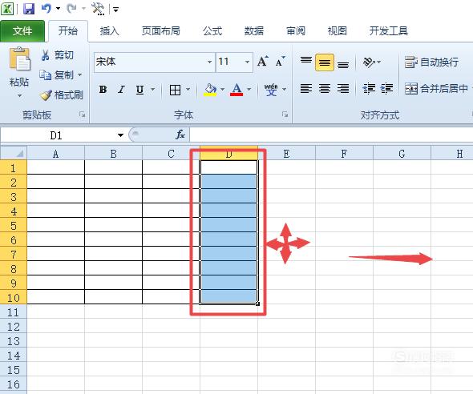Align text right
The image size is (473, 394).
[343, 89]
